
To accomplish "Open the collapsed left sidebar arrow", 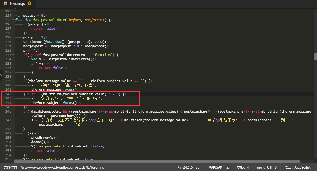I will pyautogui.click(x=1, y=75).
